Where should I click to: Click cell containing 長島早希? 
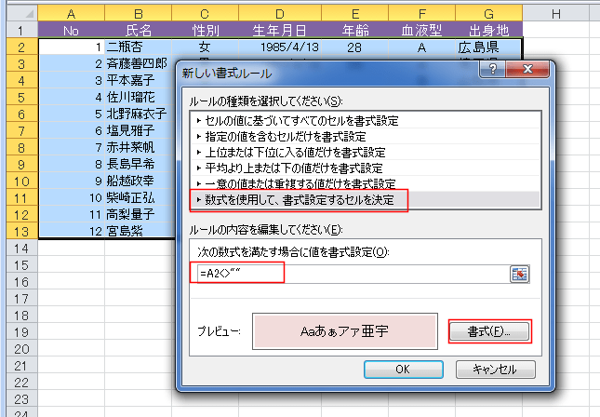click(x=138, y=164)
